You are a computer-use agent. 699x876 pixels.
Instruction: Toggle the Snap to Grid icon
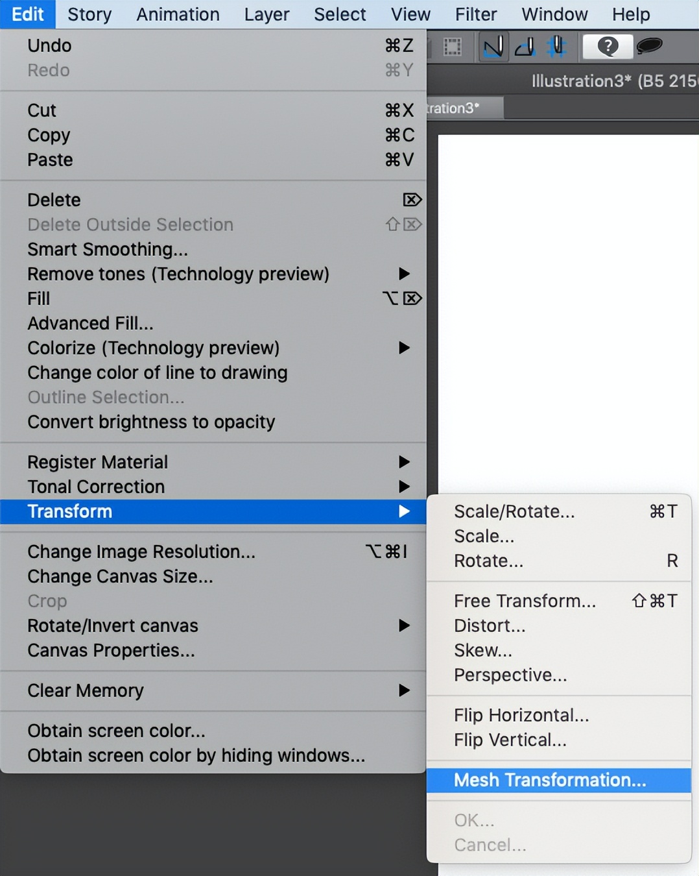coord(556,47)
